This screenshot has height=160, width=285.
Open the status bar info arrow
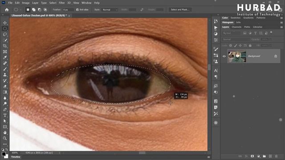click(59, 153)
